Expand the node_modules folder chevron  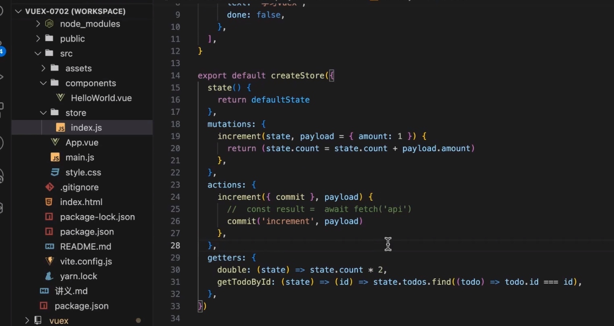tap(38, 24)
